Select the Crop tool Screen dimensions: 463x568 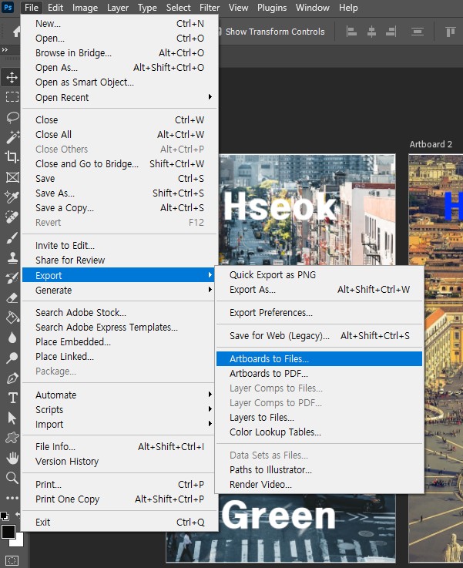pos(12,157)
